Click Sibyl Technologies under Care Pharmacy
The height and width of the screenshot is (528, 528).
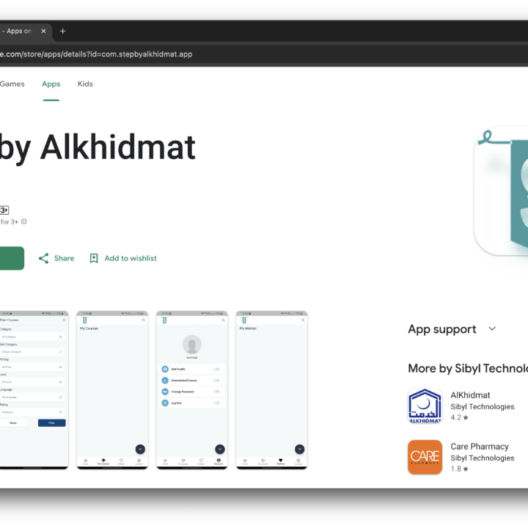point(483,458)
